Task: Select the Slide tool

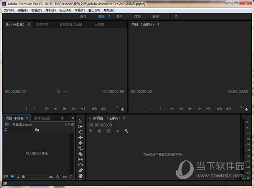Action: [81, 165]
